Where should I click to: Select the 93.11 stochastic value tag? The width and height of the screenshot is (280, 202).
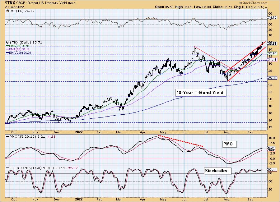pos(272,169)
